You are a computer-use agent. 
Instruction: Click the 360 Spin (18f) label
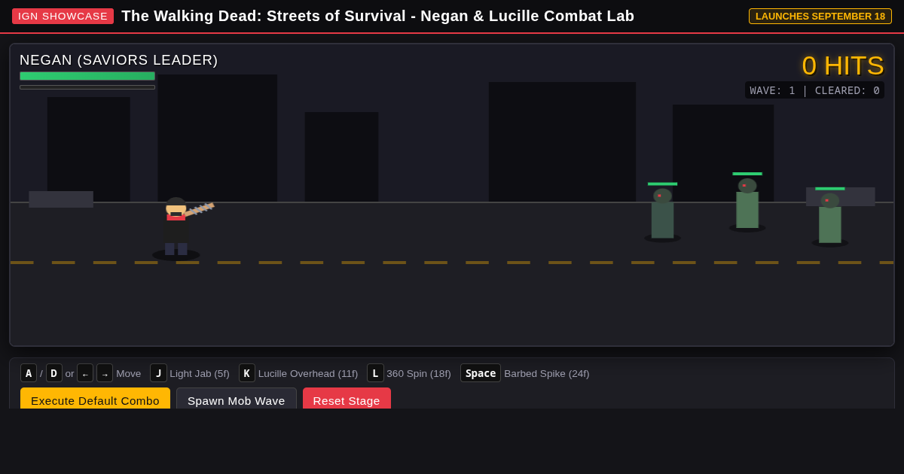(419, 373)
